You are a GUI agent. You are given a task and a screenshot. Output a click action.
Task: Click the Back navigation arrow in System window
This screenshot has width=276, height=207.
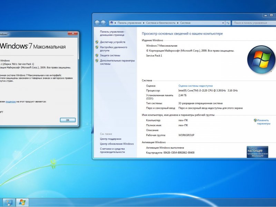pos(97,23)
